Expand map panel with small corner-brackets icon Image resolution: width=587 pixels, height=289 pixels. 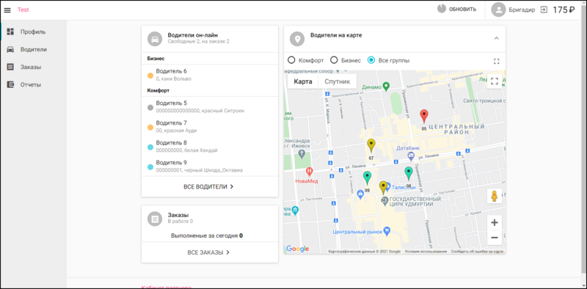(x=497, y=61)
